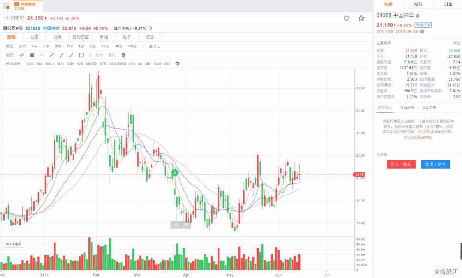Switch to the 财务 tab
The height and width of the screenshot is (278, 462).
pos(57,37)
